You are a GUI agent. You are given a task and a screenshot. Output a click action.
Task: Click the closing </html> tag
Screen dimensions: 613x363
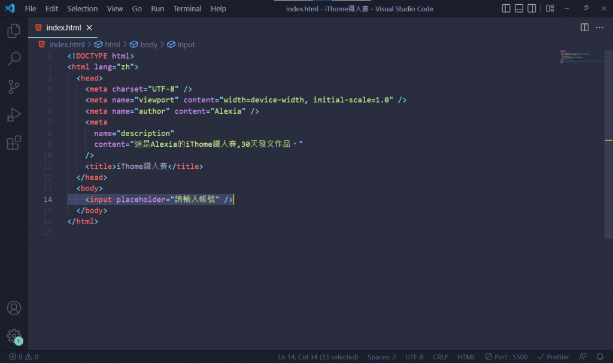[83, 222]
